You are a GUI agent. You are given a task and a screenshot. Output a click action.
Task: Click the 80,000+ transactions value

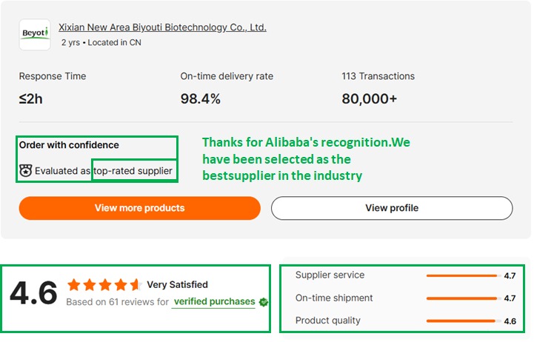click(369, 98)
